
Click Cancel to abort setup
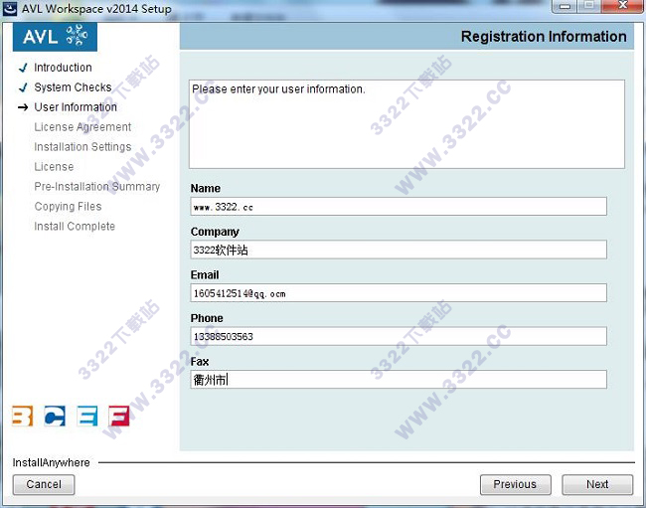point(44,484)
